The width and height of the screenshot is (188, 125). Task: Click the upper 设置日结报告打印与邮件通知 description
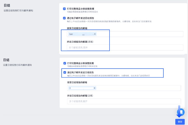[18, 11]
